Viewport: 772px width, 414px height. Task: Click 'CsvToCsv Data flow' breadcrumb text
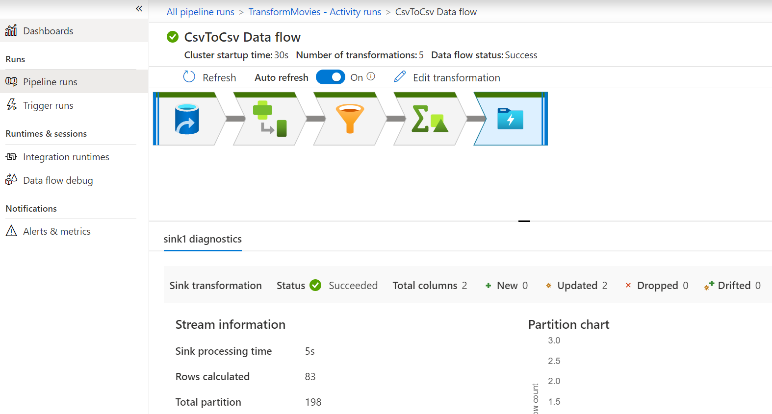436,12
